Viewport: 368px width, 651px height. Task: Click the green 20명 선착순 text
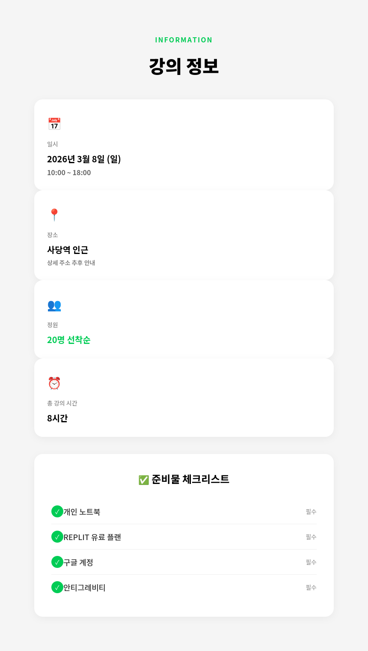pyautogui.click(x=68, y=340)
